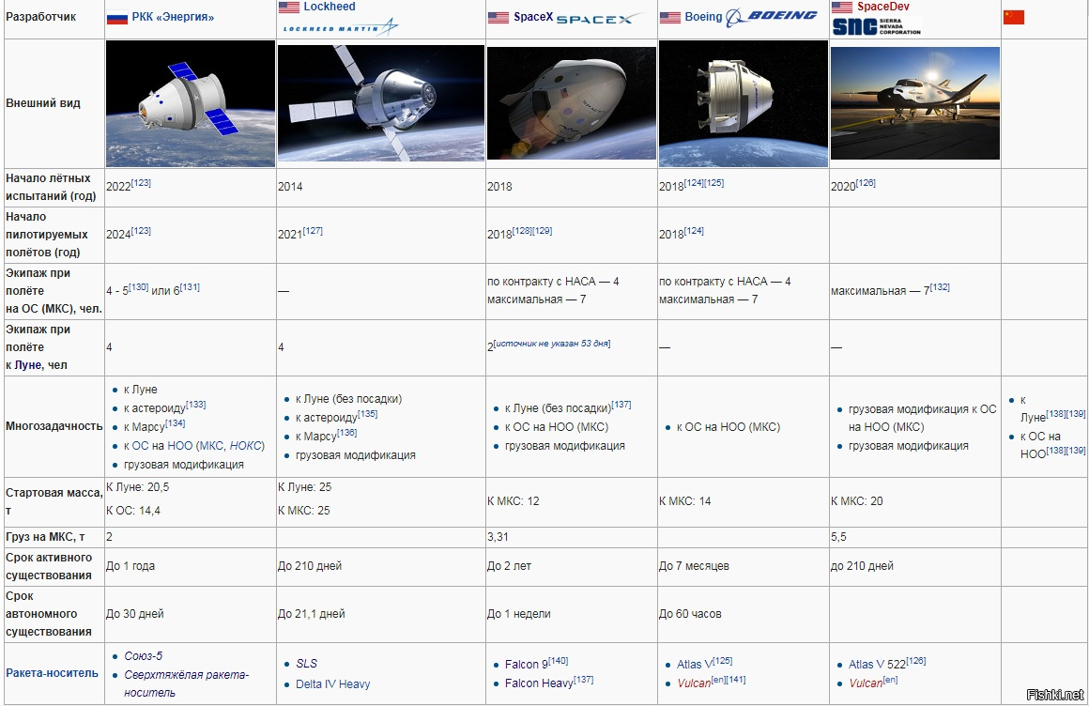Image resolution: width=1089 pixels, height=706 pixels.
Task: Open the Lockheed developer link
Action: [x=330, y=7]
